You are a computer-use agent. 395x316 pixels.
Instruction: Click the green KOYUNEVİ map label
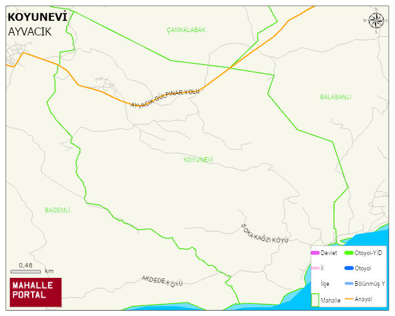pos(199,159)
